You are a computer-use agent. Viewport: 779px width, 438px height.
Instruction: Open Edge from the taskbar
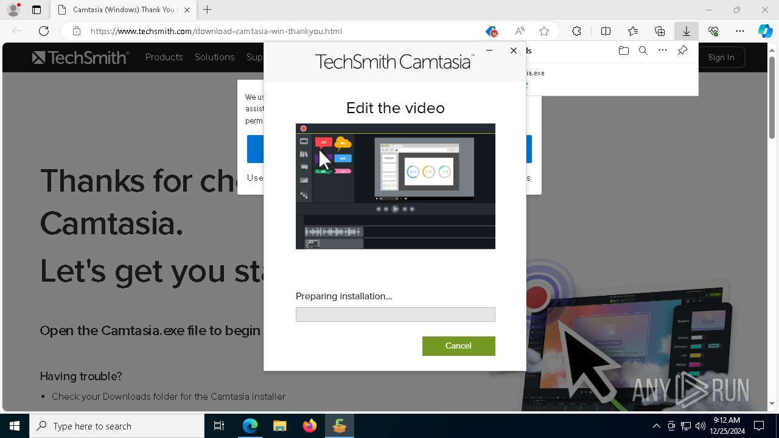[x=250, y=426]
